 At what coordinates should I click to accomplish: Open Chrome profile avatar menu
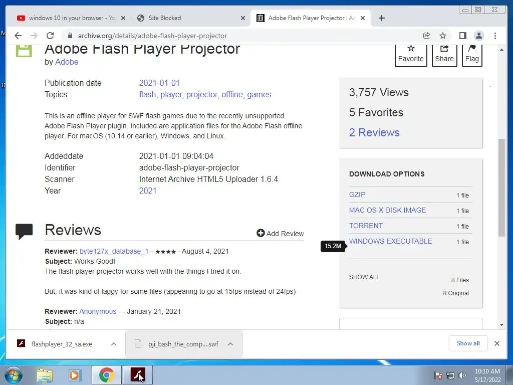(479, 36)
